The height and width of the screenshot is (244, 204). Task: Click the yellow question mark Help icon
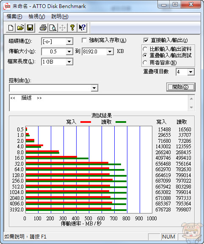click(x=72, y=28)
